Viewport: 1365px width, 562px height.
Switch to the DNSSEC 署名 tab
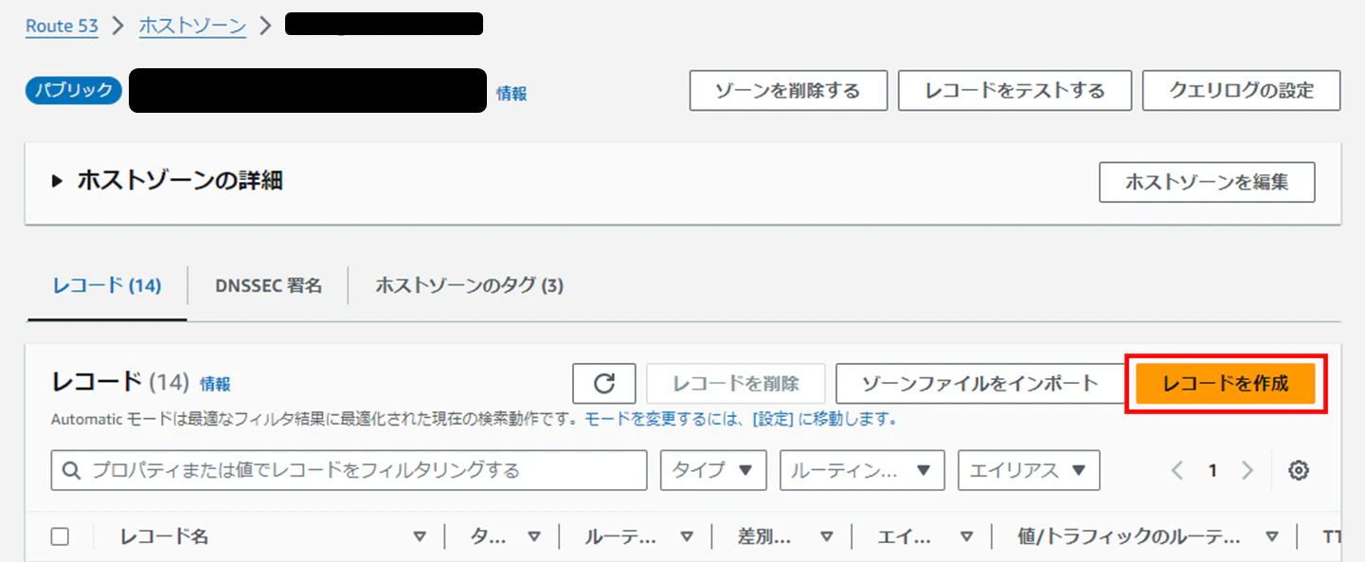tap(268, 285)
